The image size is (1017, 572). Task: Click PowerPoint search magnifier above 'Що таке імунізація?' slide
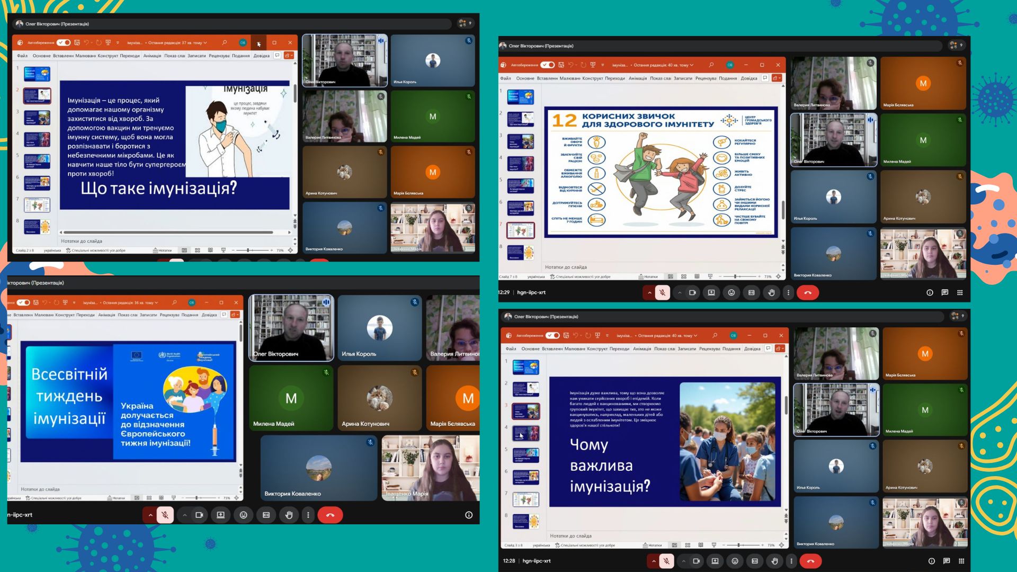(225, 42)
